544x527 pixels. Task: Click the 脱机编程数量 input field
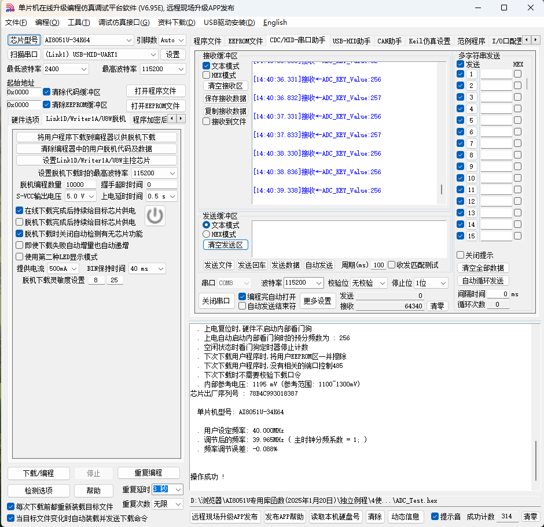point(80,185)
